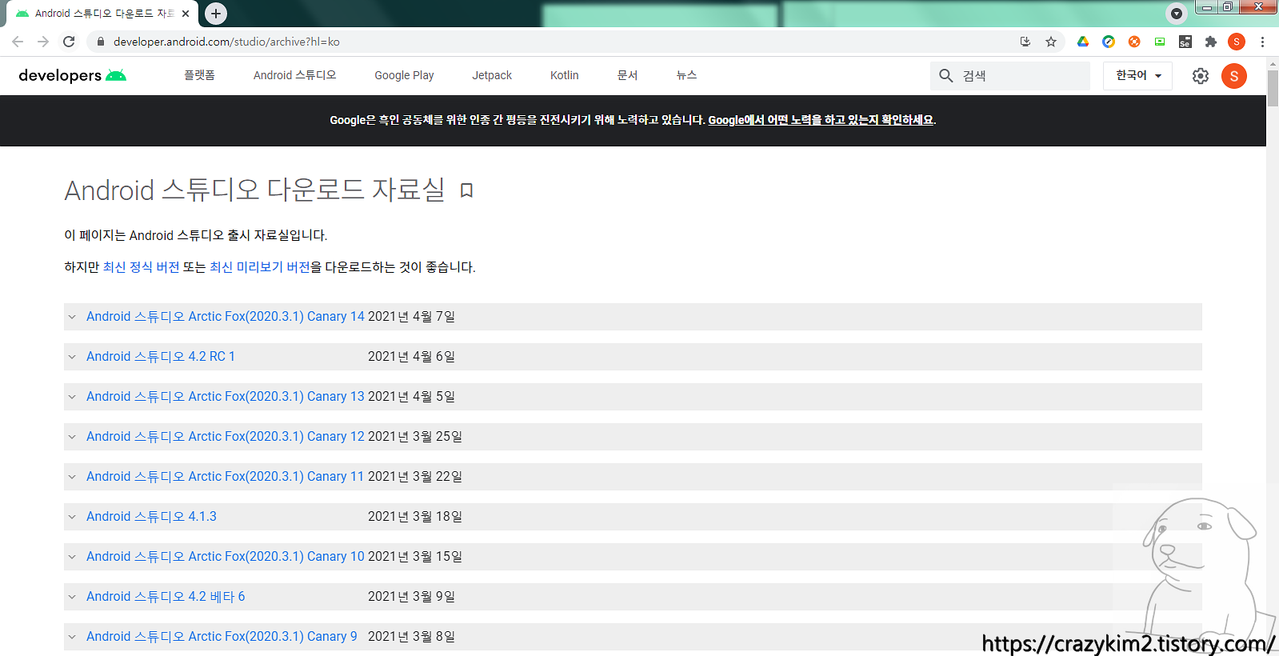Viewport: 1279px width, 656px height.
Task: Open the orange extension icon in toolbar
Action: 1134,42
